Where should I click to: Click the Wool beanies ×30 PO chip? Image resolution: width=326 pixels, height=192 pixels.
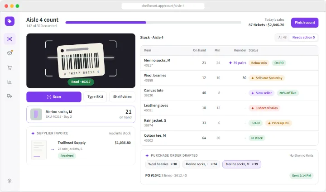coord(163,164)
